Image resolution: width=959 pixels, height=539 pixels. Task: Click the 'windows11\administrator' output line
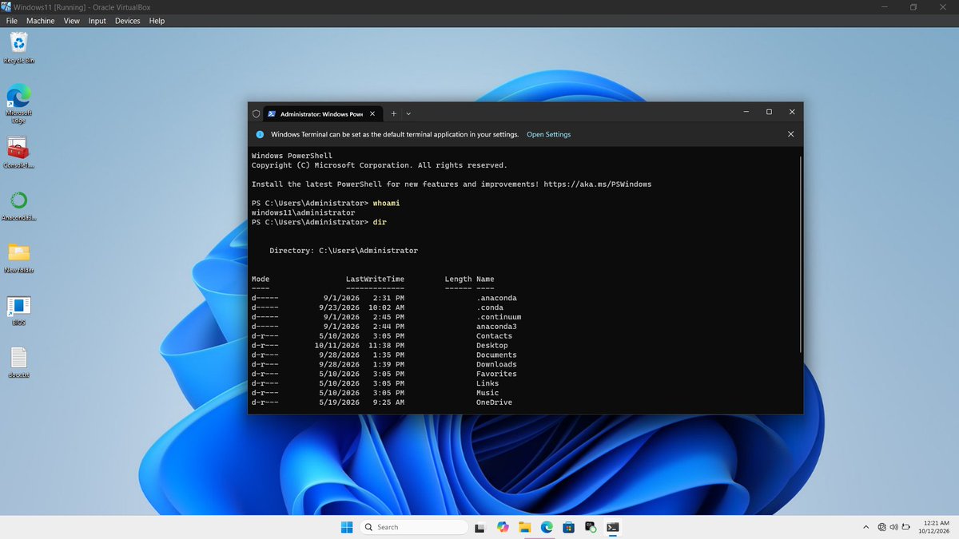303,213
